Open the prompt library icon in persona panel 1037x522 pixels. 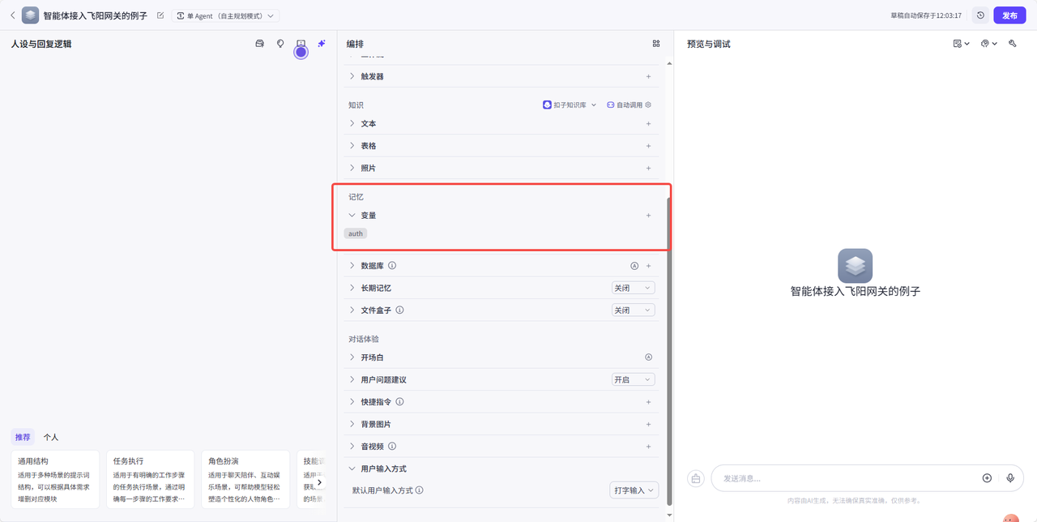click(260, 43)
